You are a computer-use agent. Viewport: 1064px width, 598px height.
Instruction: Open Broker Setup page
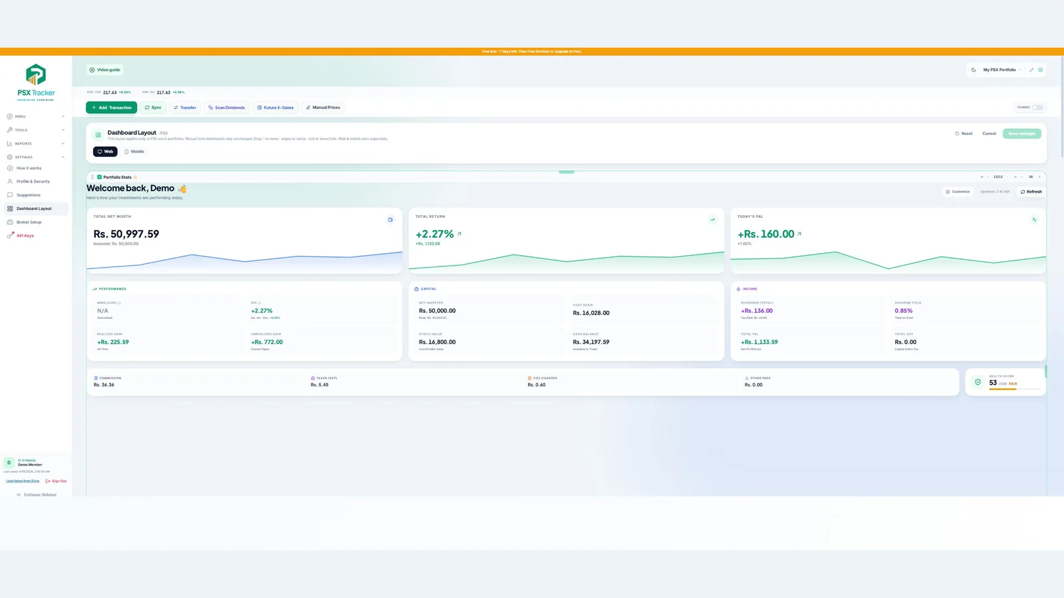[x=36, y=223]
